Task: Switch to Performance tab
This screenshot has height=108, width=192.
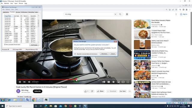Action: tap(24, 12)
